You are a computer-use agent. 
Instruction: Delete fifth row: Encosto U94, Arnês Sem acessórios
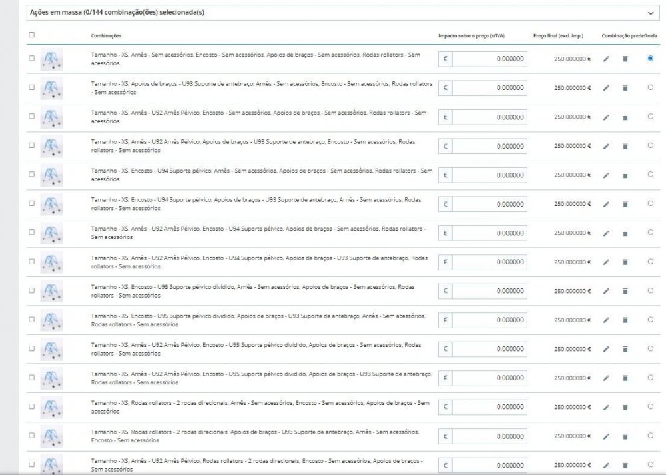625,175
